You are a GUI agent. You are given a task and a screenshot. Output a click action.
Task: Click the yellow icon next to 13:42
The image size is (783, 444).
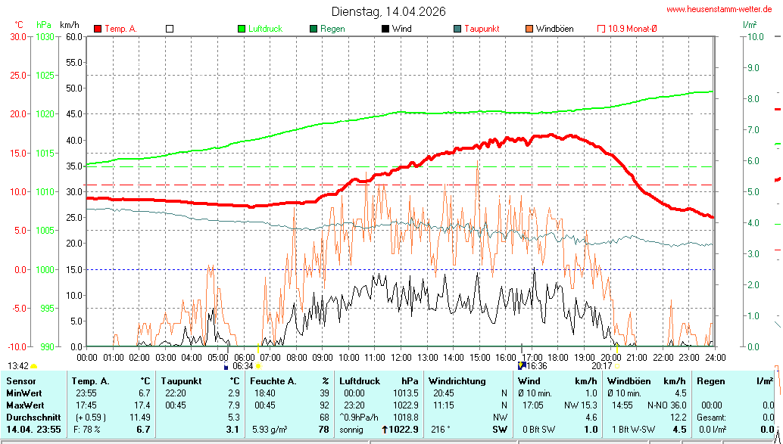pos(34,367)
